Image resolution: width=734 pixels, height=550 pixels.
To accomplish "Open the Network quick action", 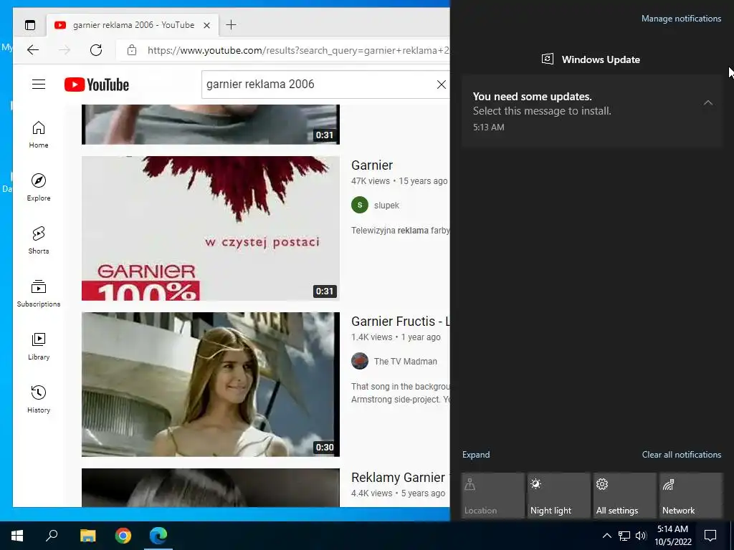I will [690, 496].
